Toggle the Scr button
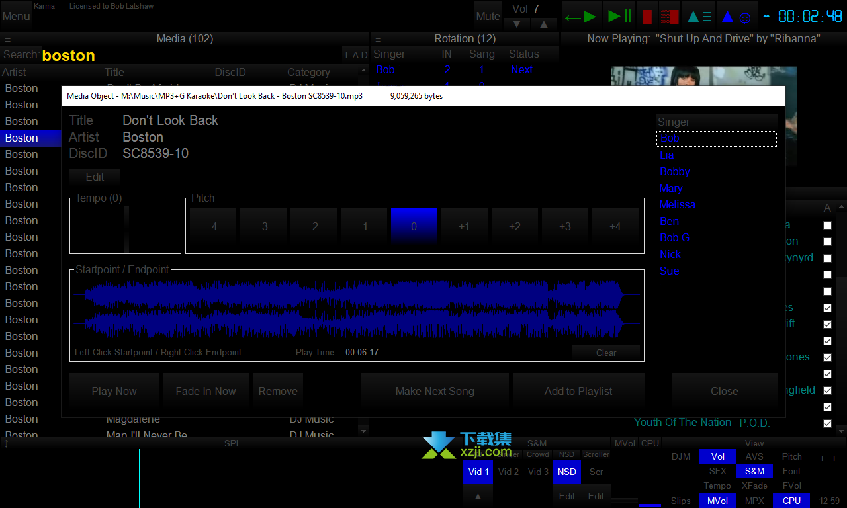Screen dimensions: 847x508 tap(596, 472)
